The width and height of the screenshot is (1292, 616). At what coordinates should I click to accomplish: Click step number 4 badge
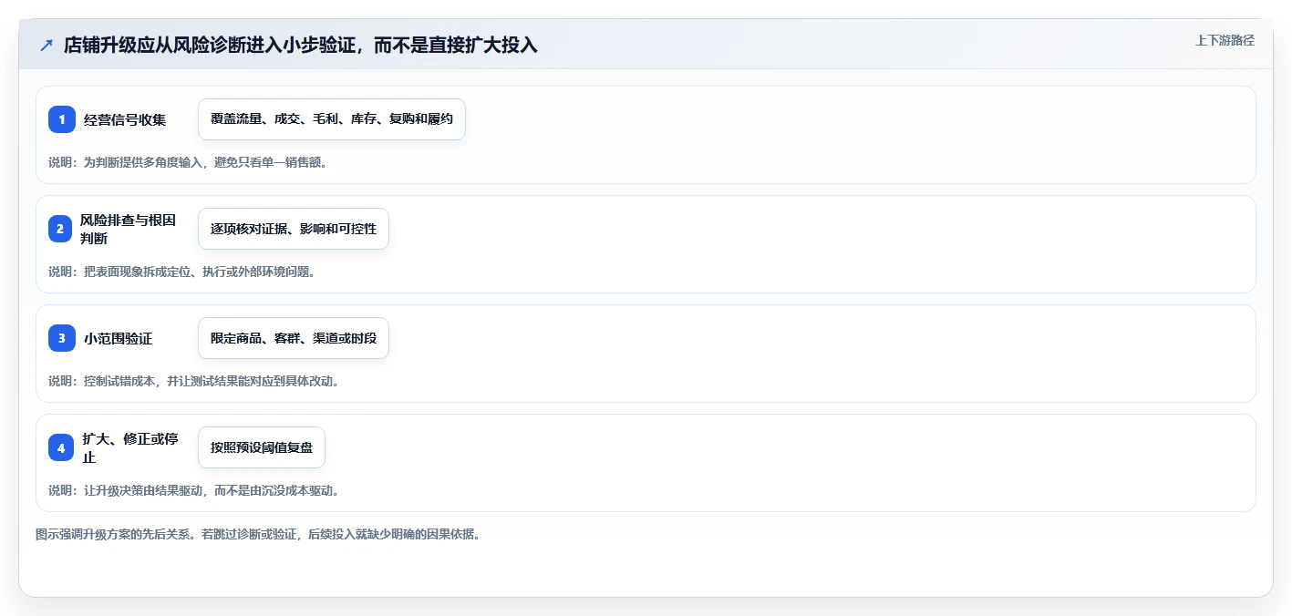point(62,447)
